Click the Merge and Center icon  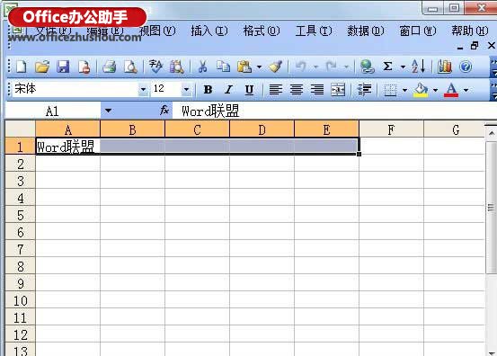tap(338, 90)
